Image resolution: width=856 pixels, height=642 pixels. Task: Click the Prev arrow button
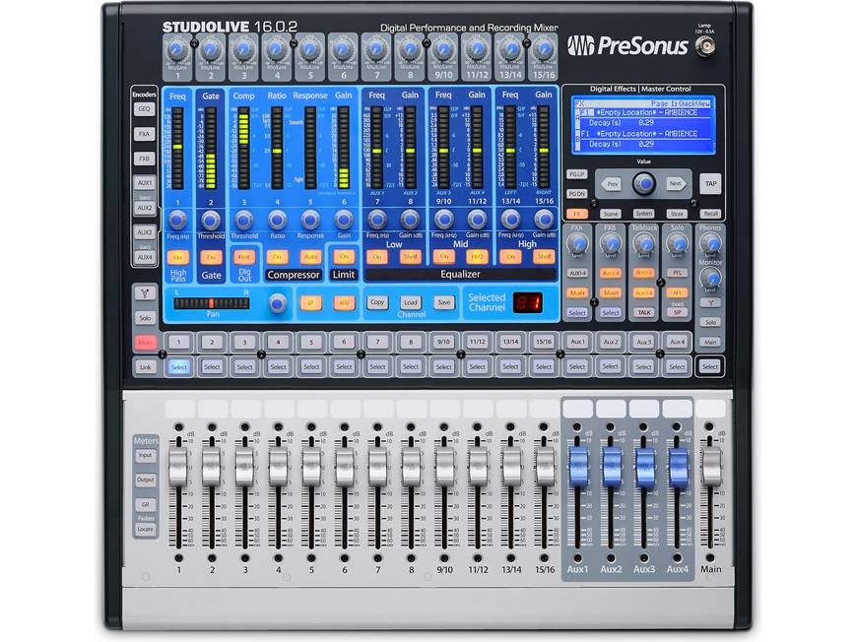coord(612,184)
